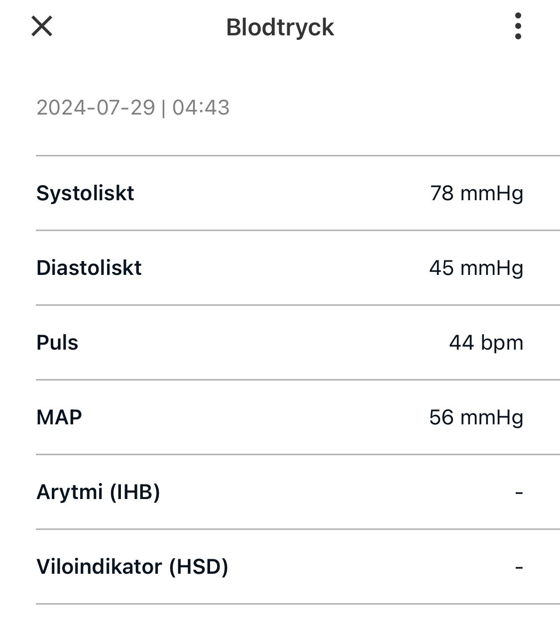
Task: Click the MAP number 56
Action: 442,417
